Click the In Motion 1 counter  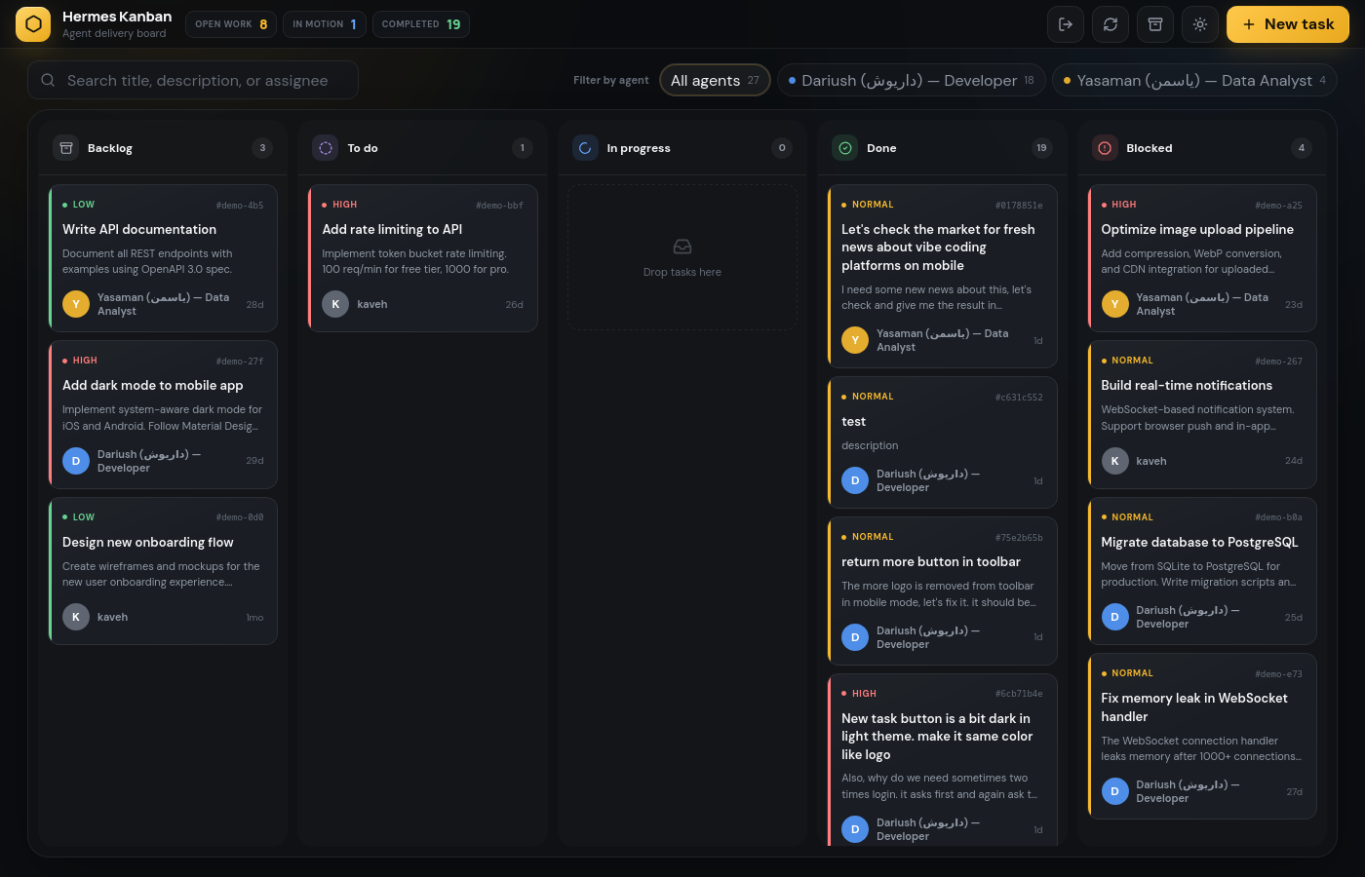tap(325, 24)
